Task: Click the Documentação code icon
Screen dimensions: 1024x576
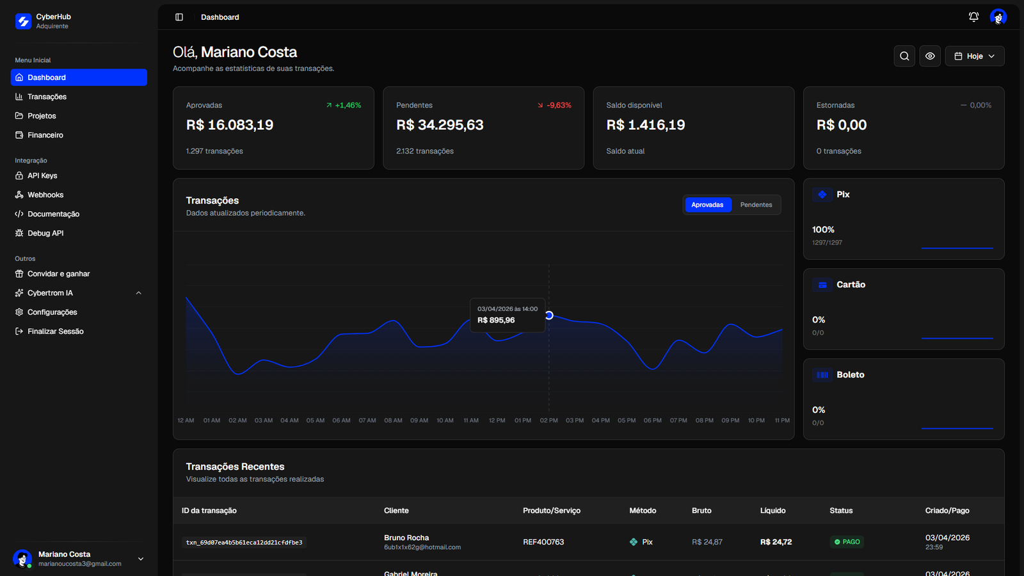Action: click(x=19, y=214)
